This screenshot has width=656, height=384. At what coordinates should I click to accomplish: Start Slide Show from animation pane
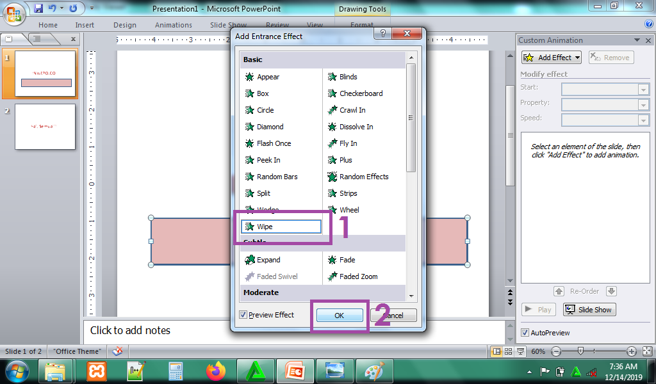point(589,310)
